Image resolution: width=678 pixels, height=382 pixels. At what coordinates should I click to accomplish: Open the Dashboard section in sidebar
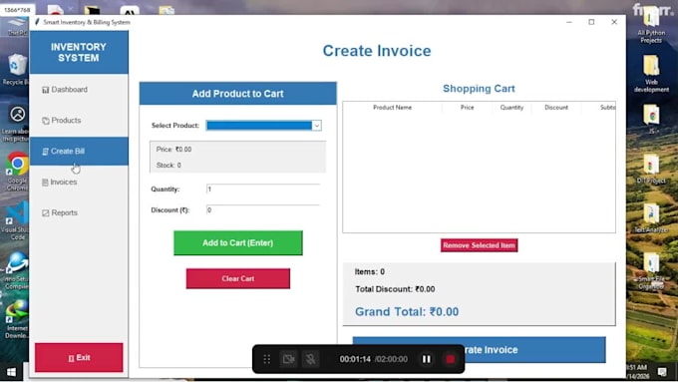79,90
